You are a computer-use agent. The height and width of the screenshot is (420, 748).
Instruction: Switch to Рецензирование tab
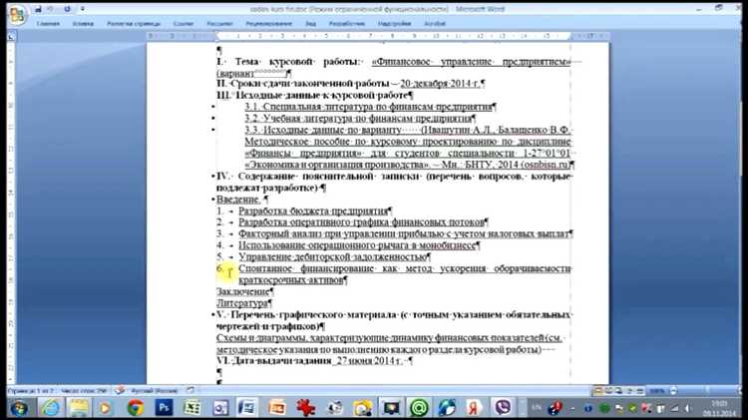pos(268,23)
